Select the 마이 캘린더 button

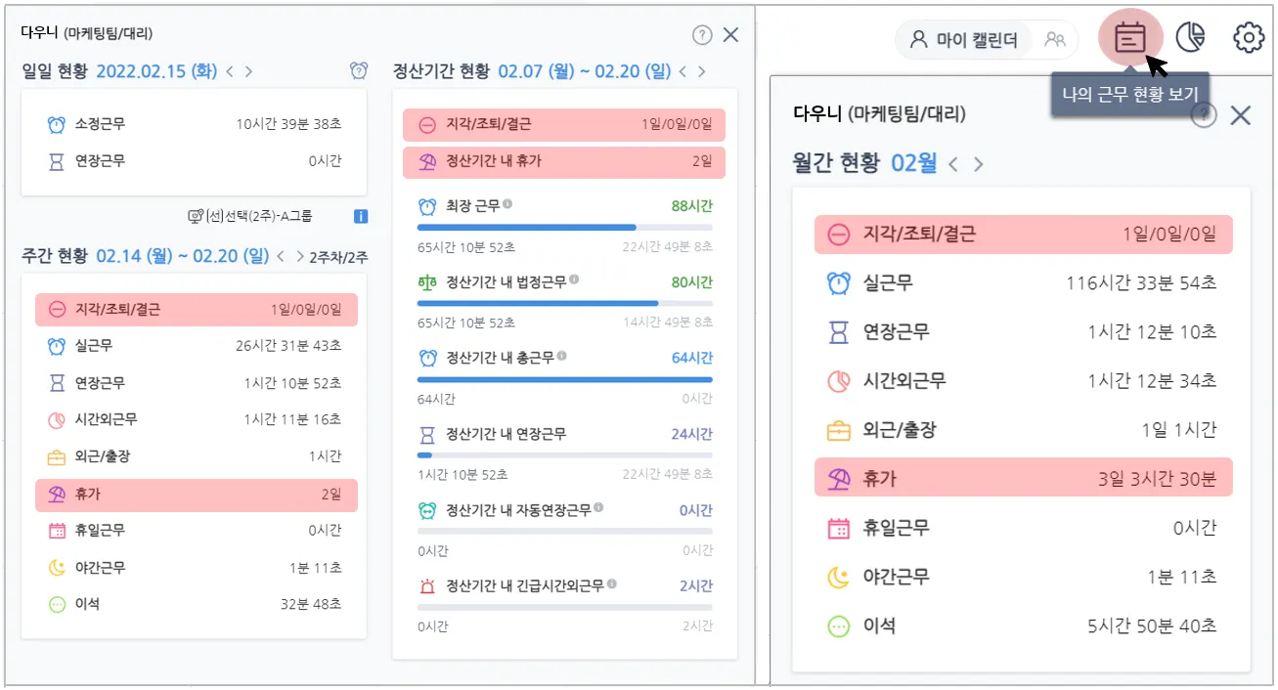[963, 40]
